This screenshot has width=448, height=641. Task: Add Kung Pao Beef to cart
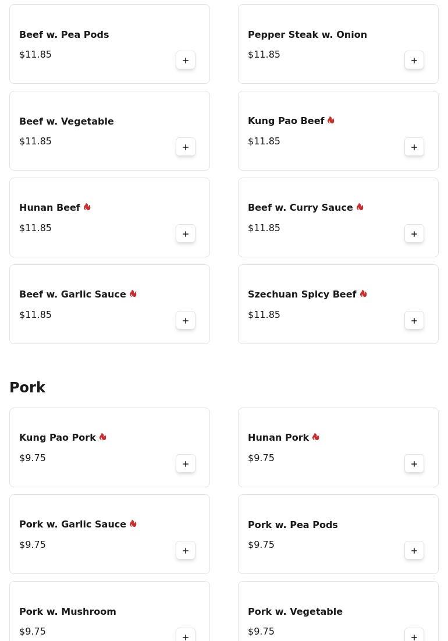coord(414,147)
